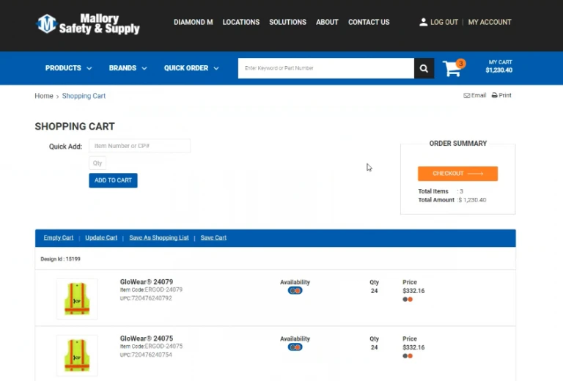This screenshot has height=381, width=563.
Task: Click the item code ERGOD-24079 text
Action: pyautogui.click(x=151, y=290)
